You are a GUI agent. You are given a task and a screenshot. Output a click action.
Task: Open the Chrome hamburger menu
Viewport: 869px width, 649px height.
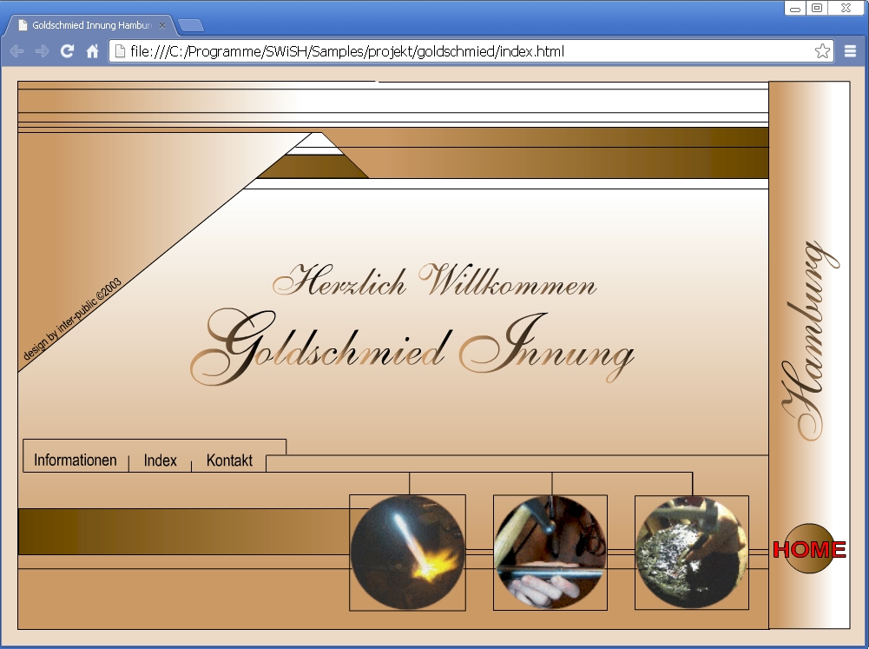click(851, 51)
